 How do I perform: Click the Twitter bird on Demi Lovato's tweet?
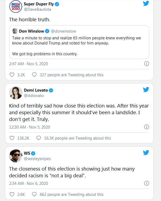pos(146,89)
